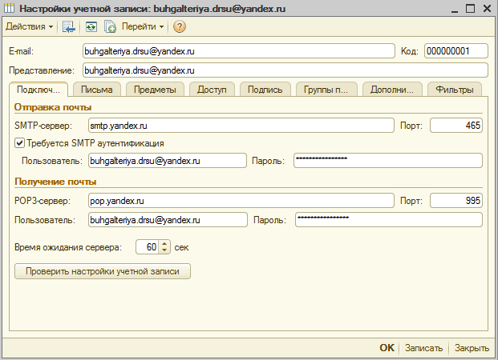
Task: Expand the Перейти dropdown menu
Action: pos(143,26)
